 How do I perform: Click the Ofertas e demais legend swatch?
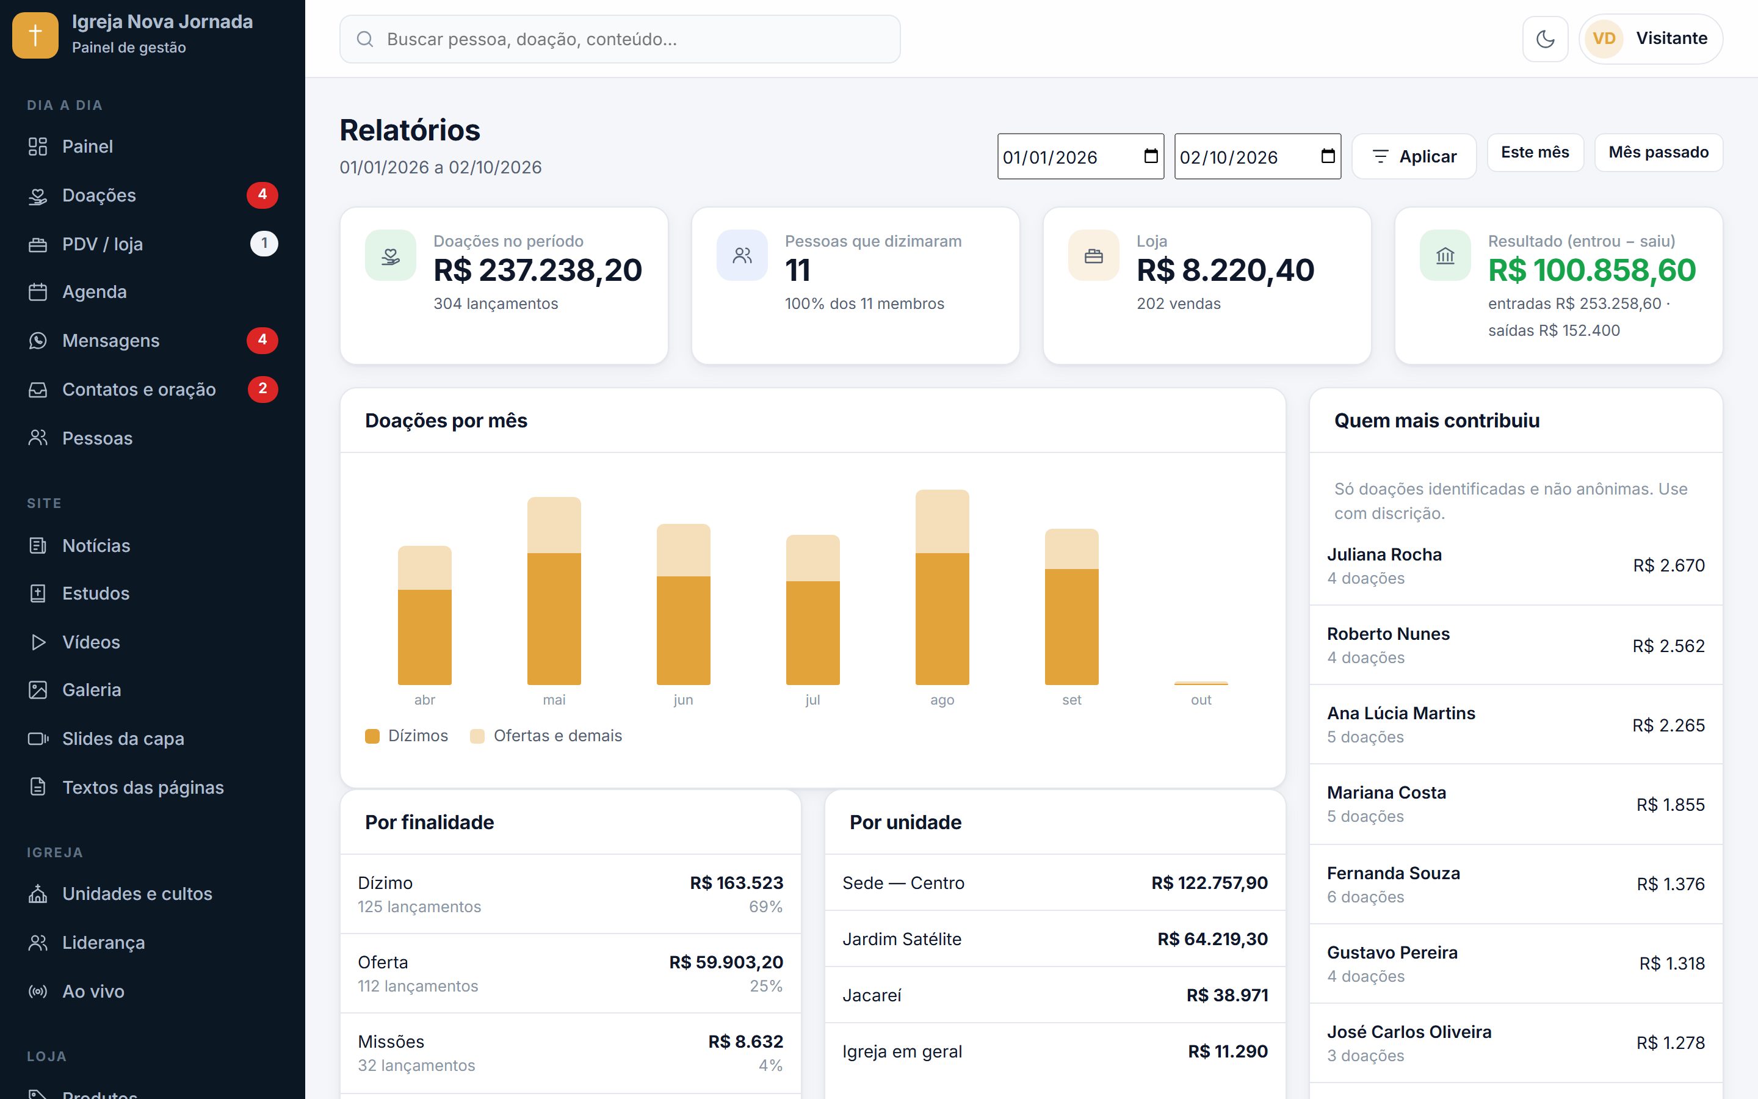pyautogui.click(x=477, y=736)
